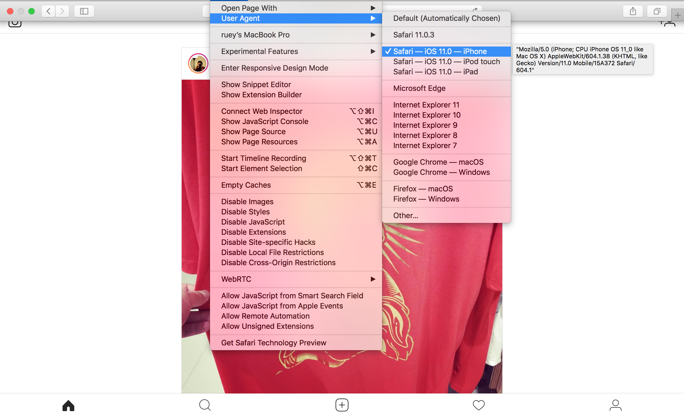Select Firefox macOS user agent

(446, 189)
